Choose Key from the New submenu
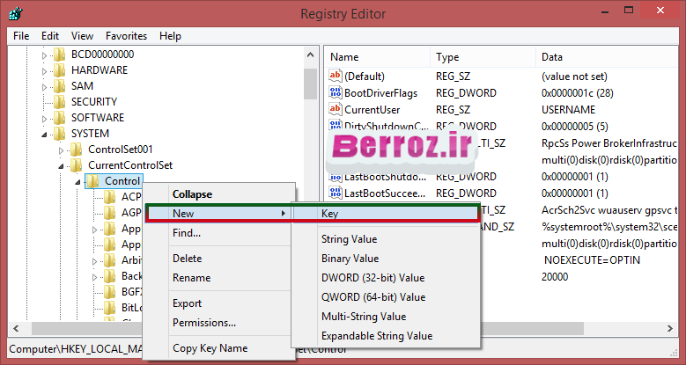The width and height of the screenshot is (686, 365). pyautogui.click(x=330, y=214)
